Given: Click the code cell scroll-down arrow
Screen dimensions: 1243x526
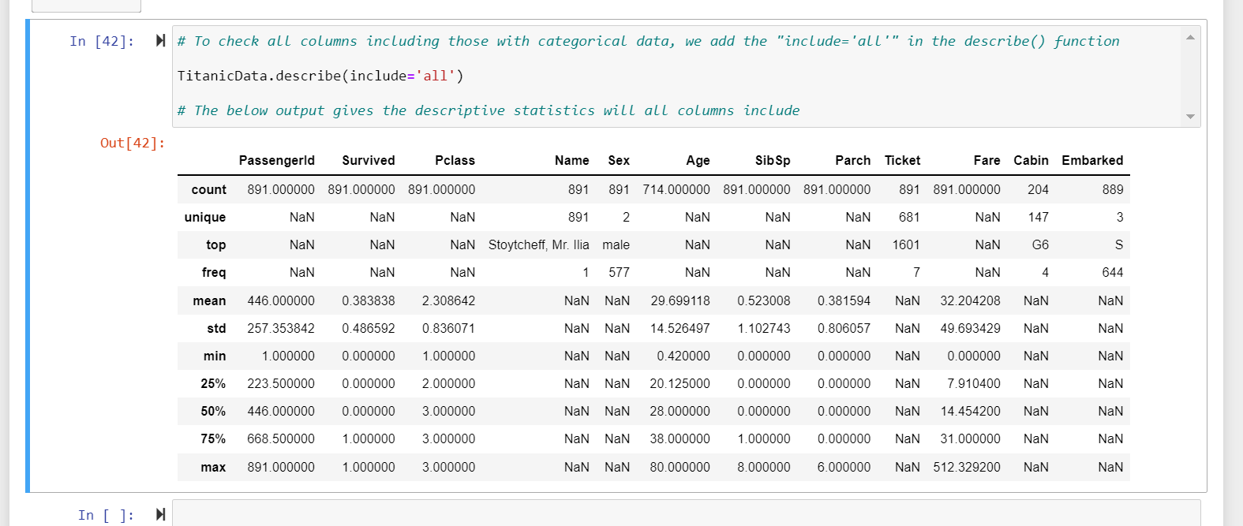Looking at the screenshot, I should click(1190, 117).
